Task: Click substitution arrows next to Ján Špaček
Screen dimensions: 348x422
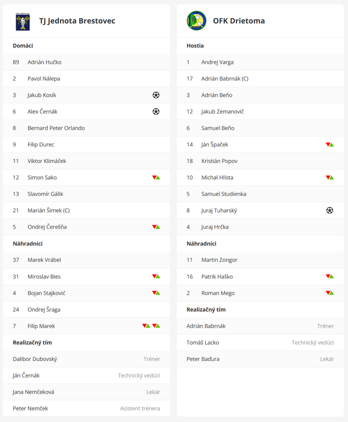Action: pos(329,145)
